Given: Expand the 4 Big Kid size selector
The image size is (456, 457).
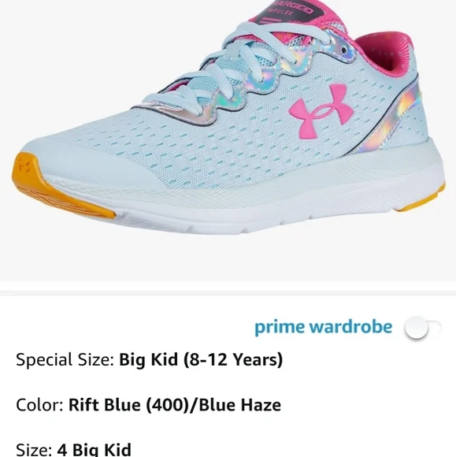Looking at the screenshot, I should click(94, 449).
